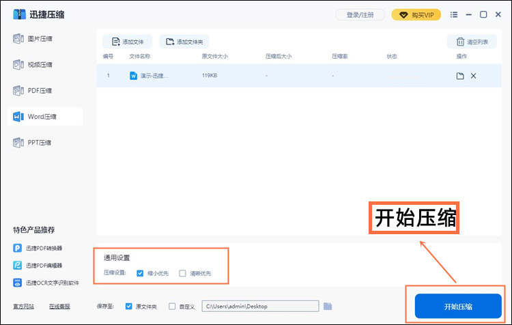512x325 pixels.
Task: Open the hamburger list menu in title bar
Action: point(453,14)
